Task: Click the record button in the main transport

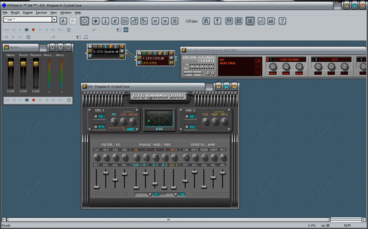Action: (x=33, y=30)
